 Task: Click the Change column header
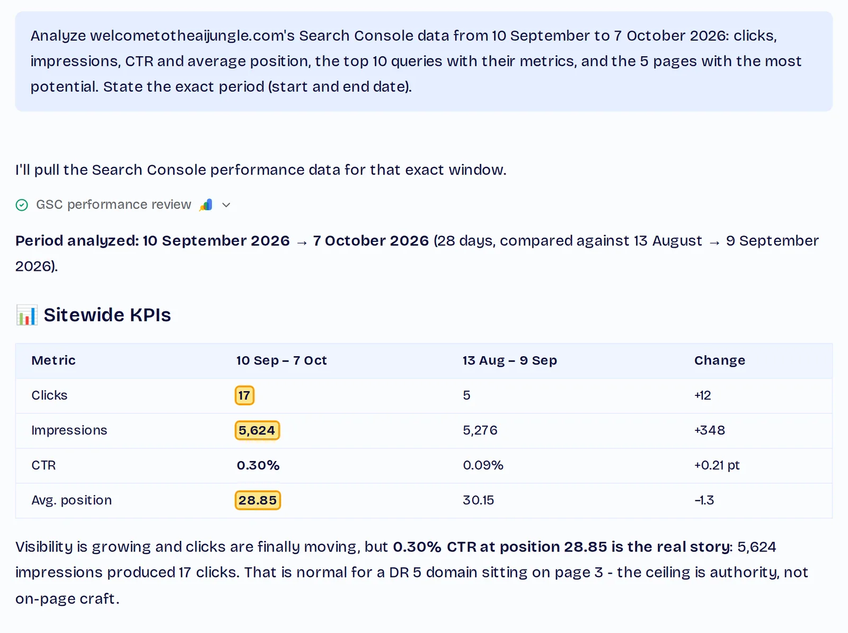click(x=720, y=360)
